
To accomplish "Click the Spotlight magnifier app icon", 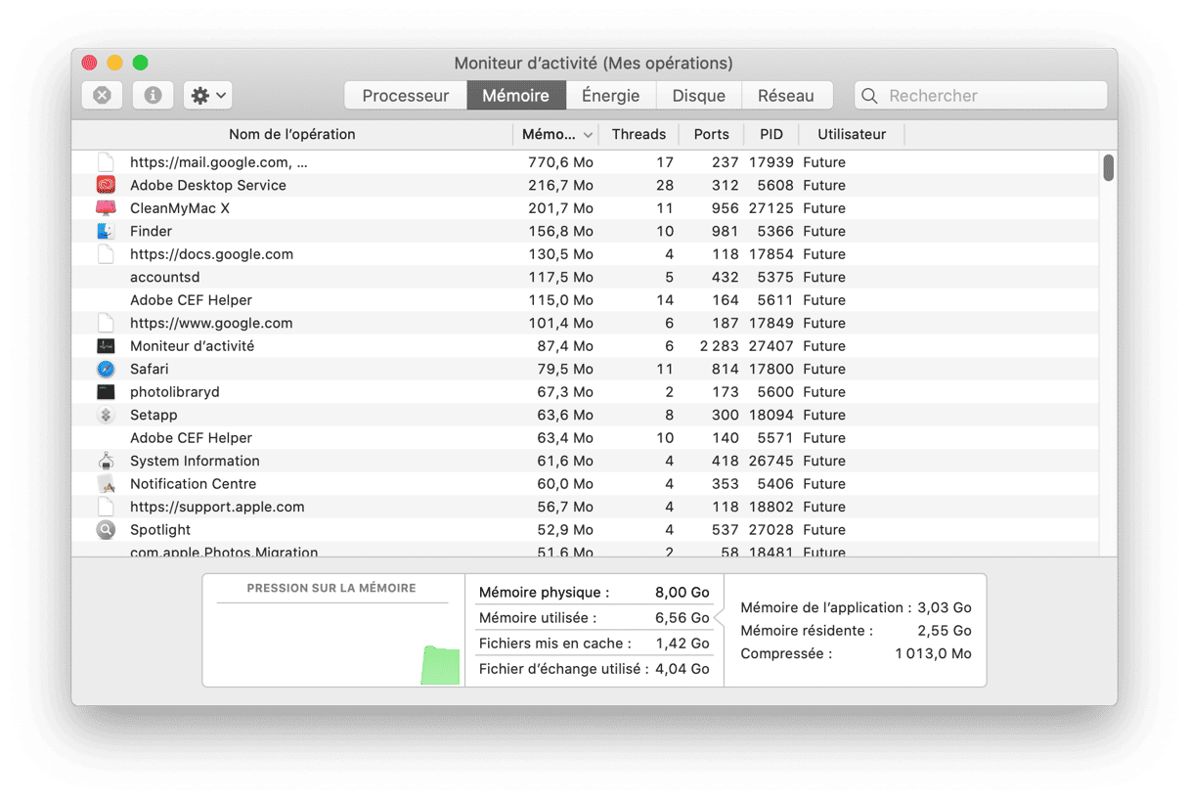I will (x=106, y=530).
